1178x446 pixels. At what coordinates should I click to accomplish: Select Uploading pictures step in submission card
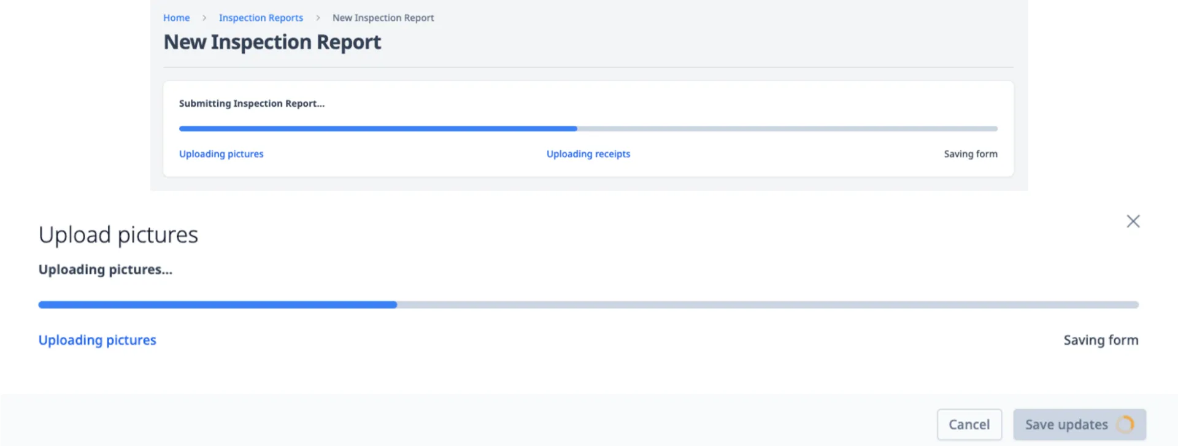point(221,154)
